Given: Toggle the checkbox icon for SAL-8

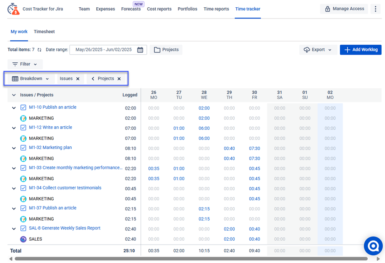Looking at the screenshot, I should click(23, 229).
